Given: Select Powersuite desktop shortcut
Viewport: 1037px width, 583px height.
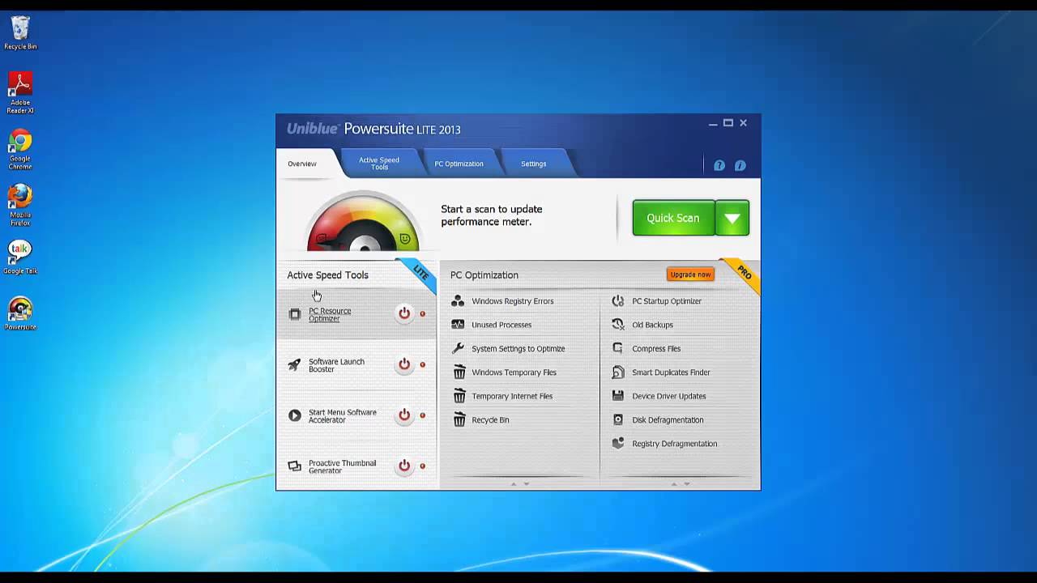Looking at the screenshot, I should 20,314.
